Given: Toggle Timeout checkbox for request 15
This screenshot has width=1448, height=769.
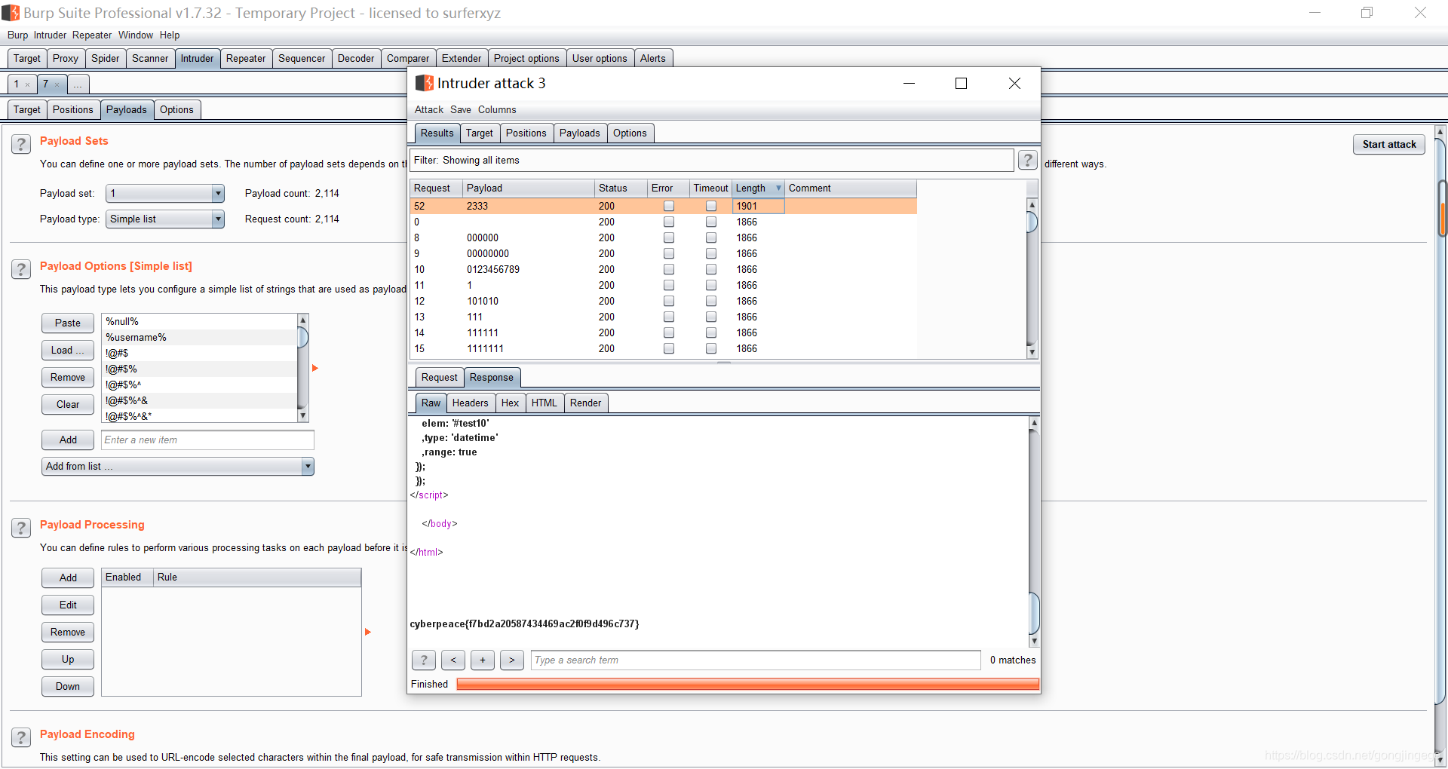Looking at the screenshot, I should coord(711,348).
